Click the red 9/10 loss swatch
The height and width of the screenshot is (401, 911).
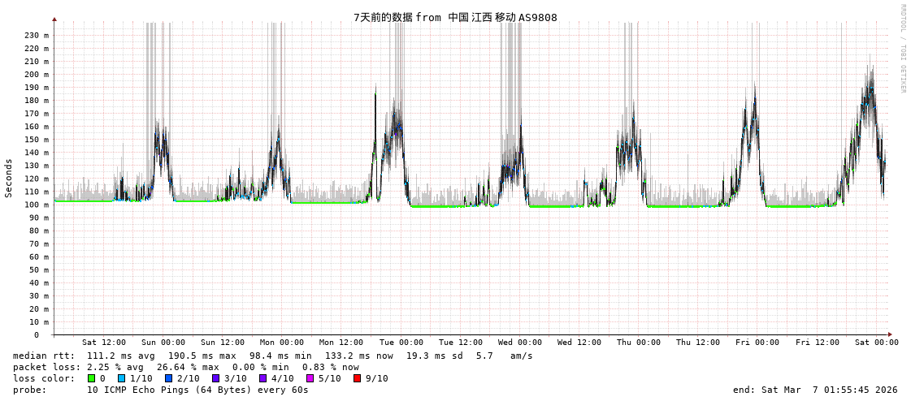357,378
